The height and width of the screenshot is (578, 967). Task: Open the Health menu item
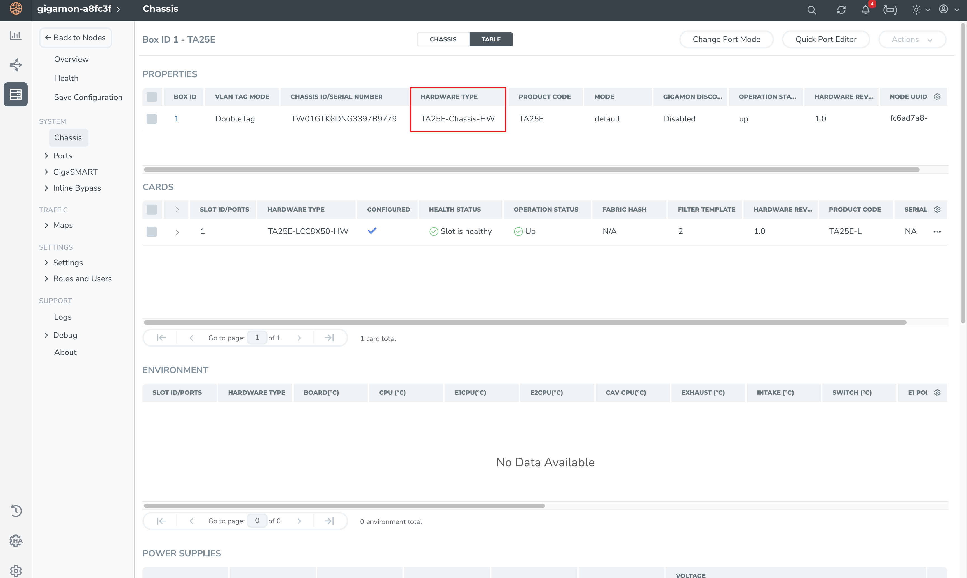point(66,78)
